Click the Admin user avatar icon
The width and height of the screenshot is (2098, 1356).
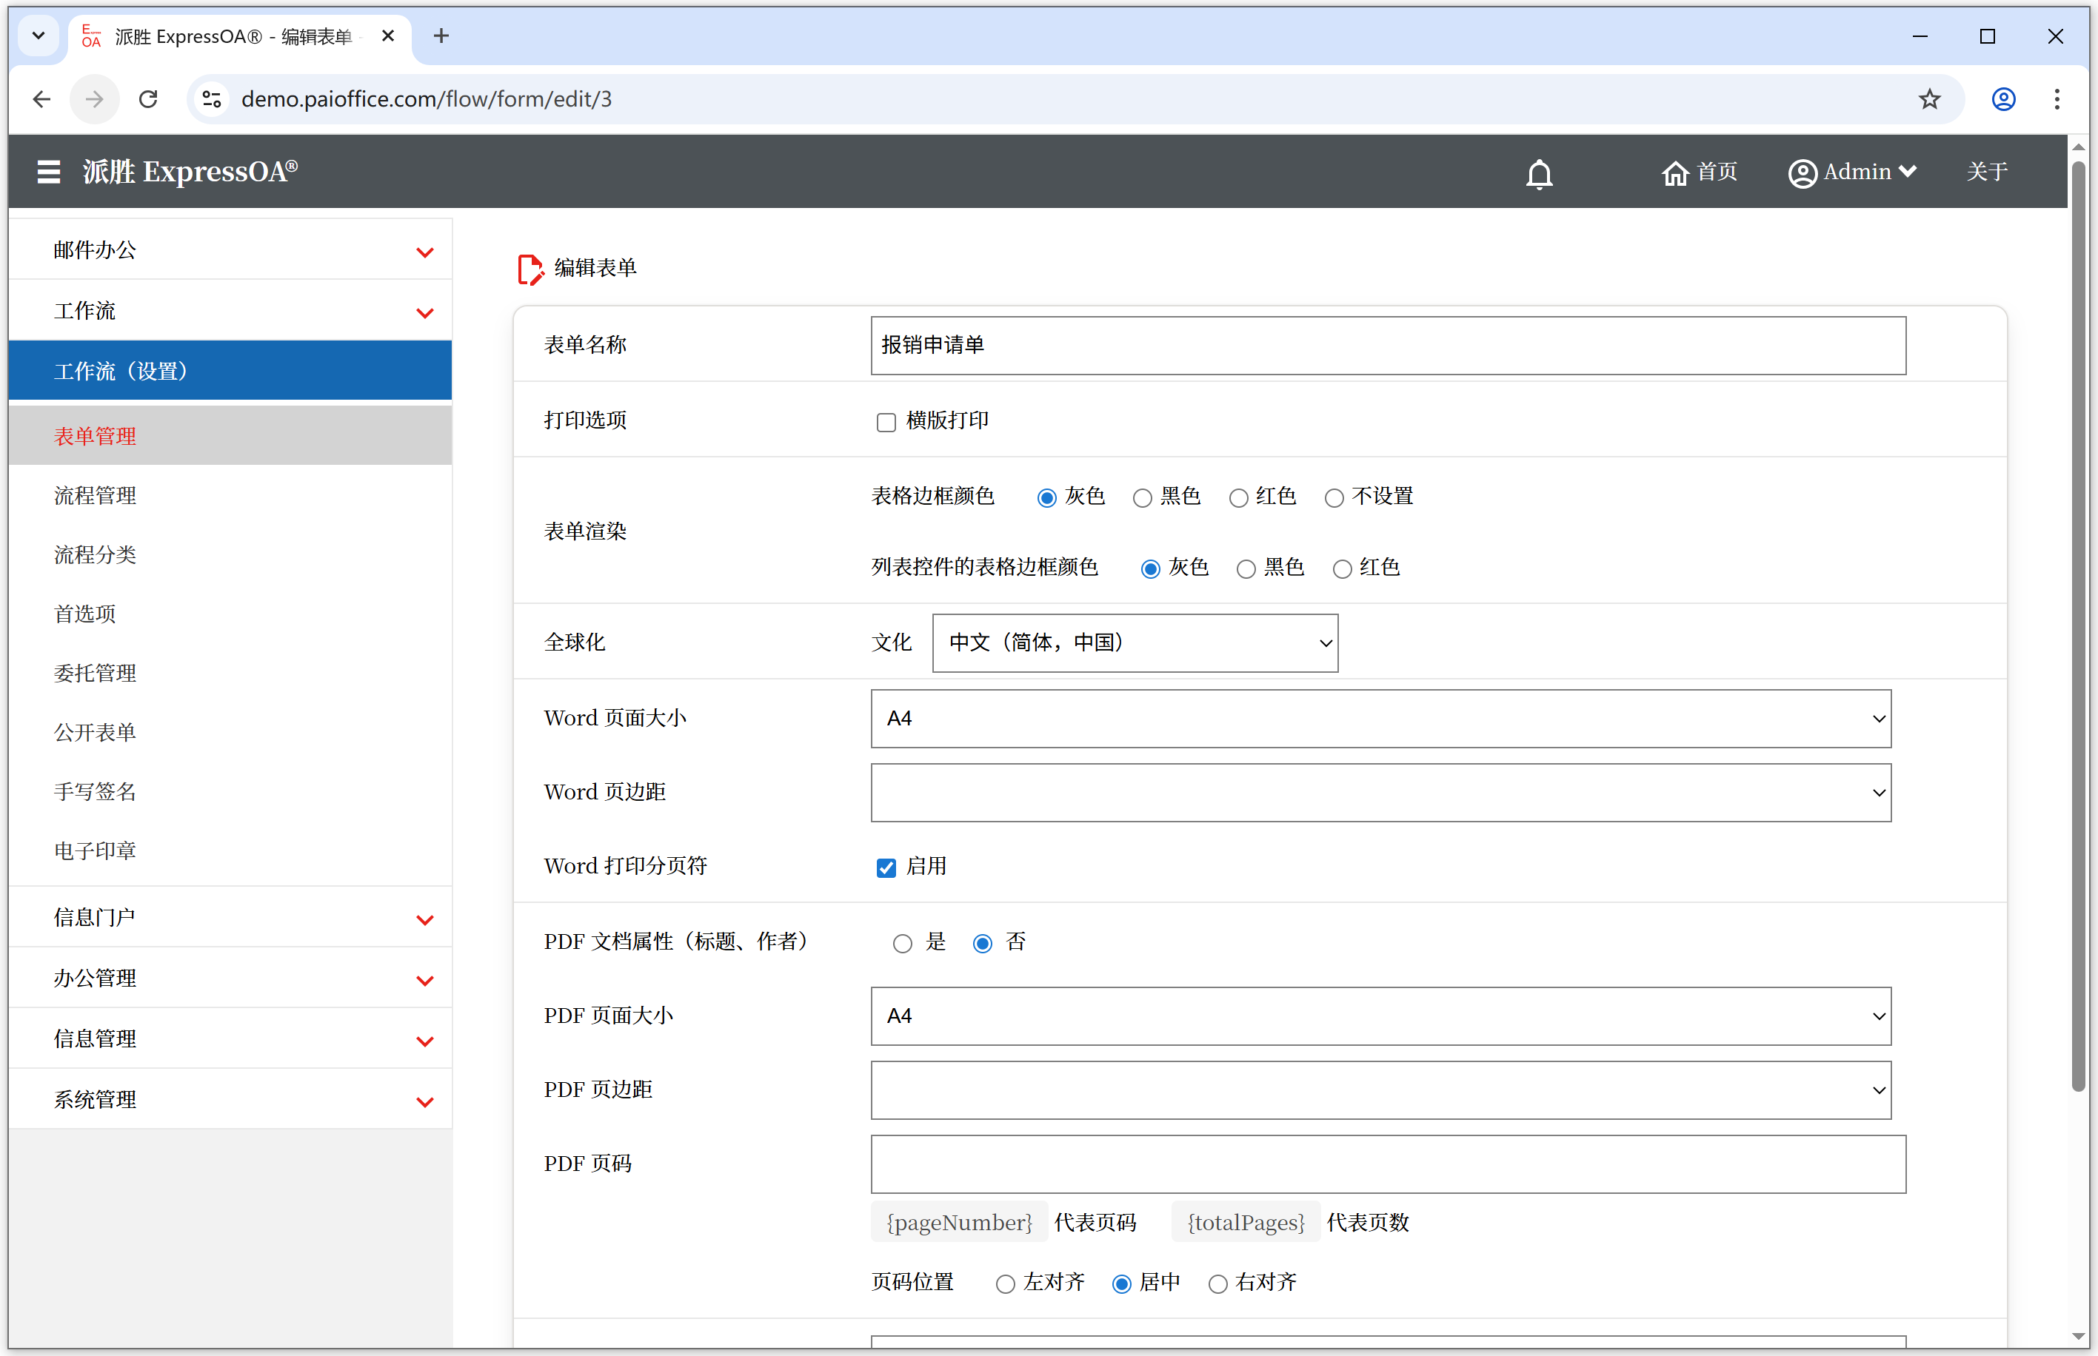tap(1802, 172)
